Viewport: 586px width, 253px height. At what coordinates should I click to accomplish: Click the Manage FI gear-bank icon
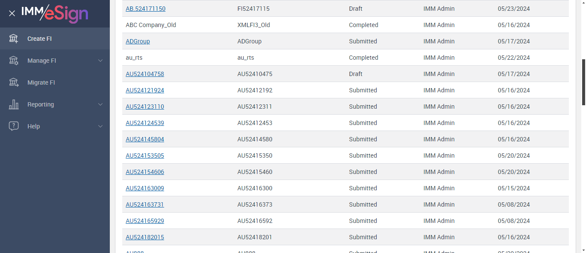pyautogui.click(x=14, y=61)
